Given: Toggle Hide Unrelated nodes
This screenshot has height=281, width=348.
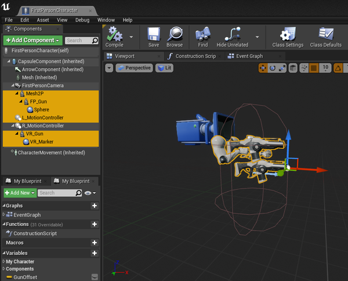Looking at the screenshot, I should click(x=233, y=34).
